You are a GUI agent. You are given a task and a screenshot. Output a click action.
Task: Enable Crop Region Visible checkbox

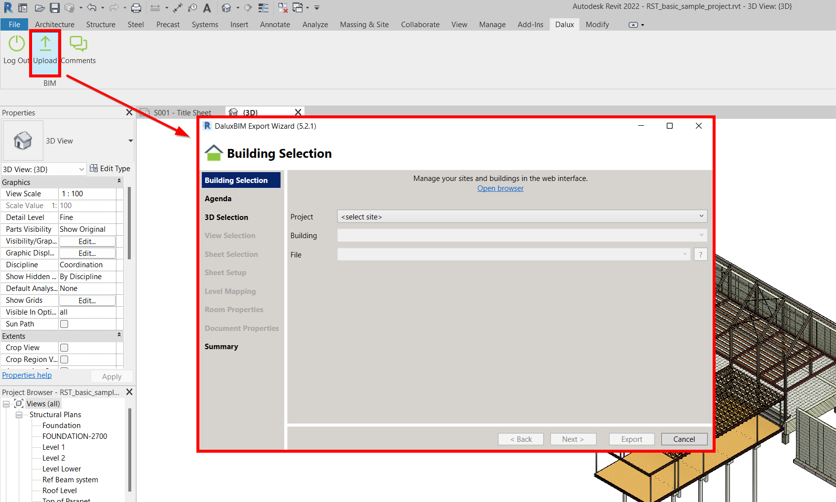tap(64, 359)
